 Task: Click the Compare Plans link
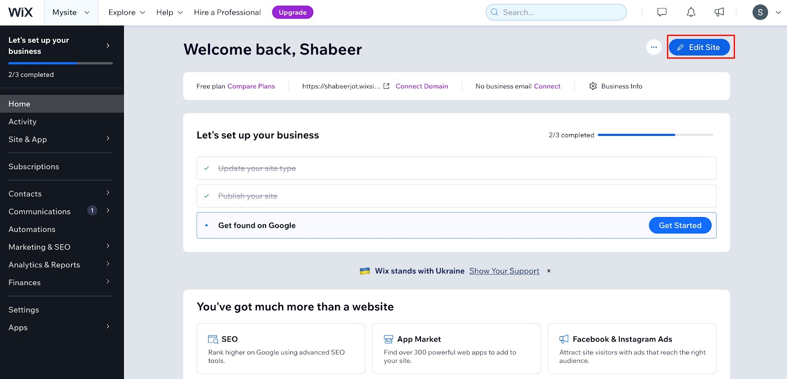251,86
